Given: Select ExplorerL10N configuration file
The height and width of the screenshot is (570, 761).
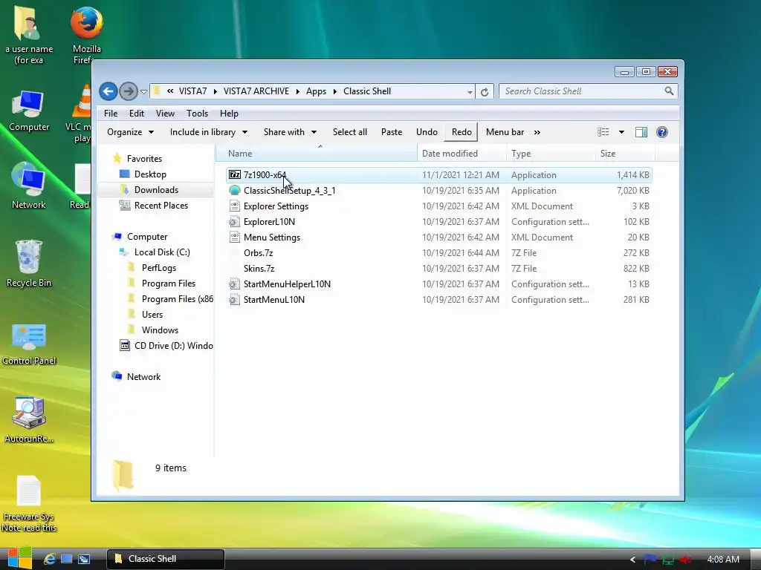Looking at the screenshot, I should [x=438, y=221].
